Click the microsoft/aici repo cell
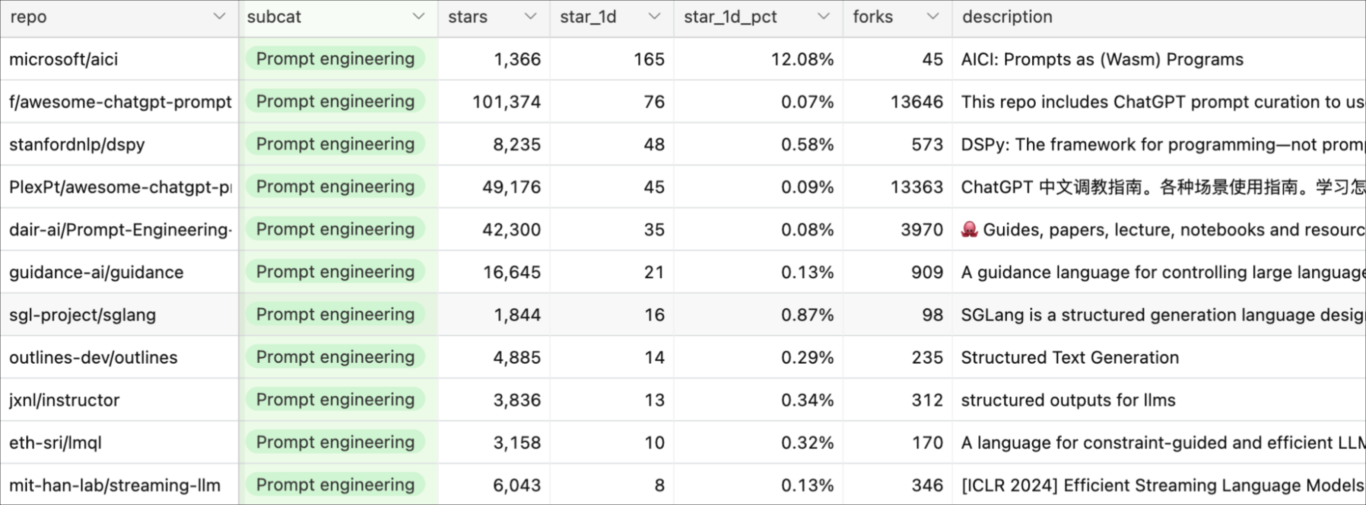The height and width of the screenshot is (505, 1366). pyautogui.click(x=64, y=59)
